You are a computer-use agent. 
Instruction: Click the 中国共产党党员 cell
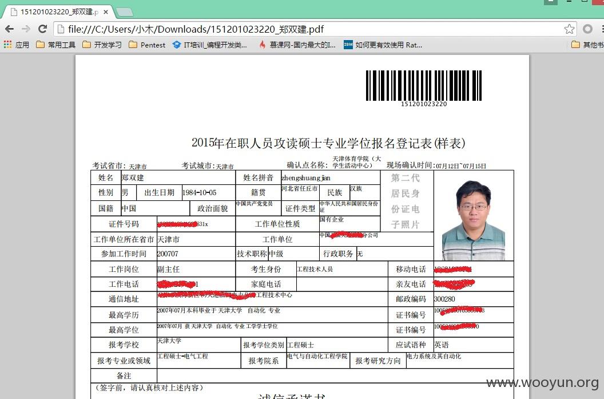click(254, 204)
